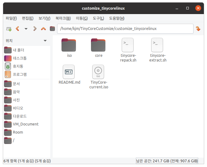Click the path address bar field
207x167 pixels.
coord(125,29)
